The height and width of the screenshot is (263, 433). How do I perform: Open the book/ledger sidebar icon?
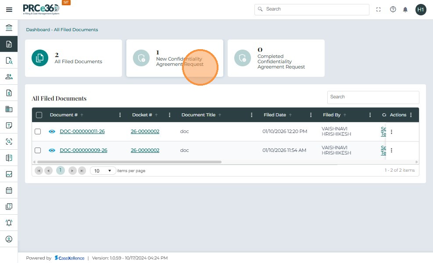(x=9, y=158)
